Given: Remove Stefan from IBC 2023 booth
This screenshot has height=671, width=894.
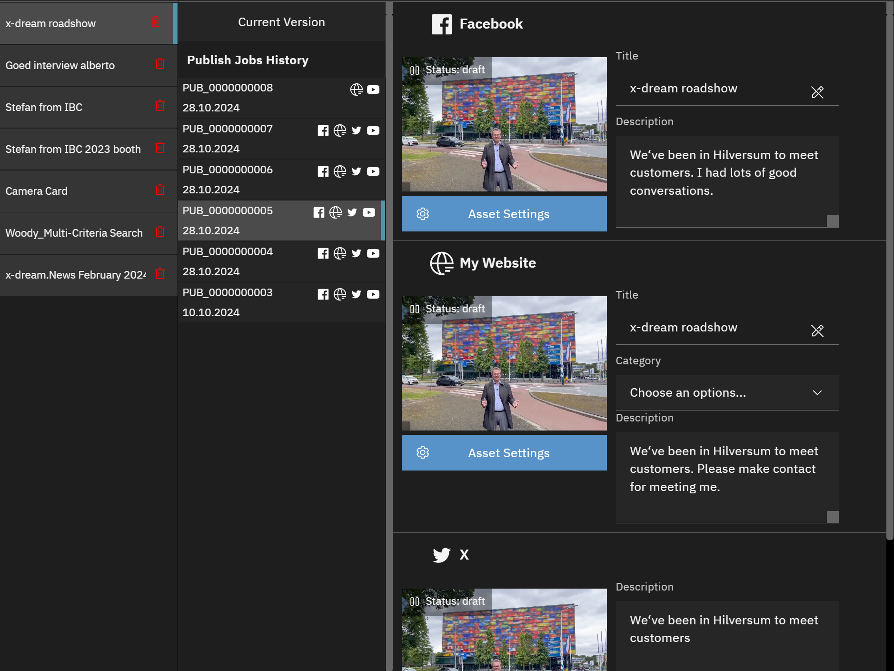Looking at the screenshot, I should [160, 148].
